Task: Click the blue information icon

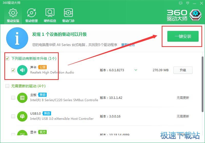Action: tap(17, 38)
